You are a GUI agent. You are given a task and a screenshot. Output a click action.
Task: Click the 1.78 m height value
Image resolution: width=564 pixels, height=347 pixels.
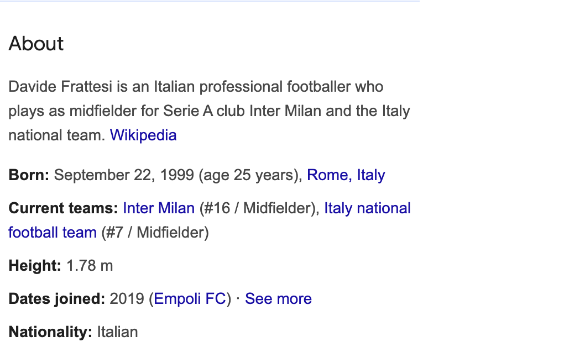click(x=90, y=266)
